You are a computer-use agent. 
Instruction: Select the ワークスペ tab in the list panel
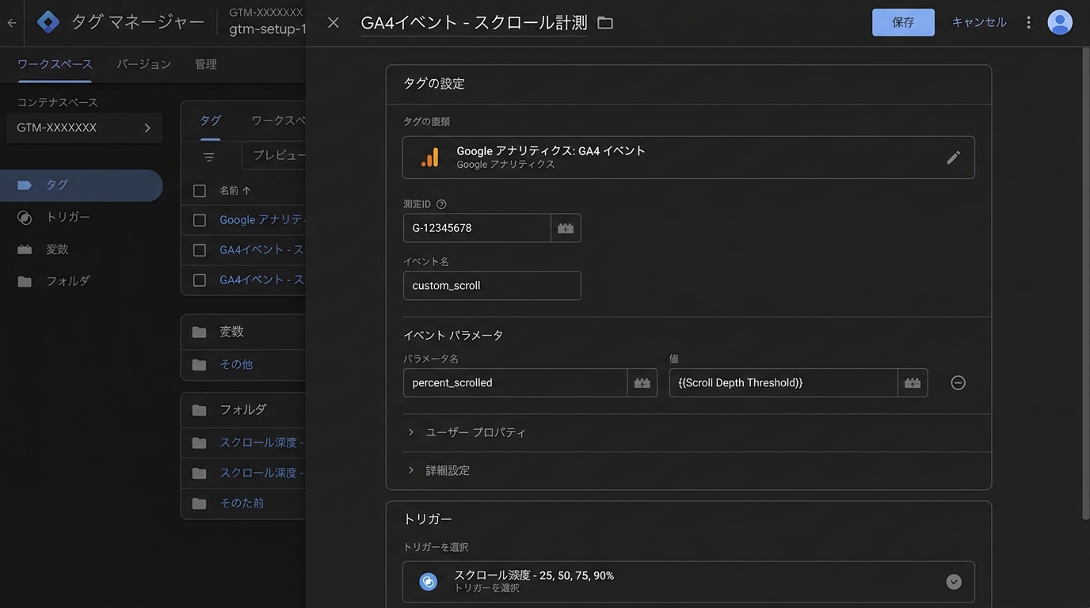279,120
